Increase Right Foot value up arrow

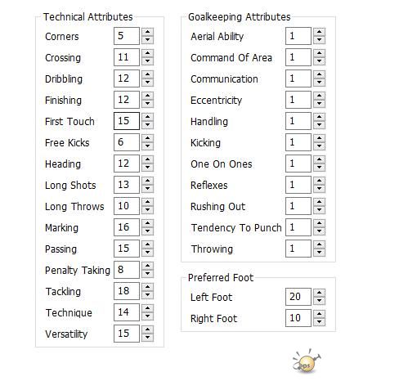319,314
